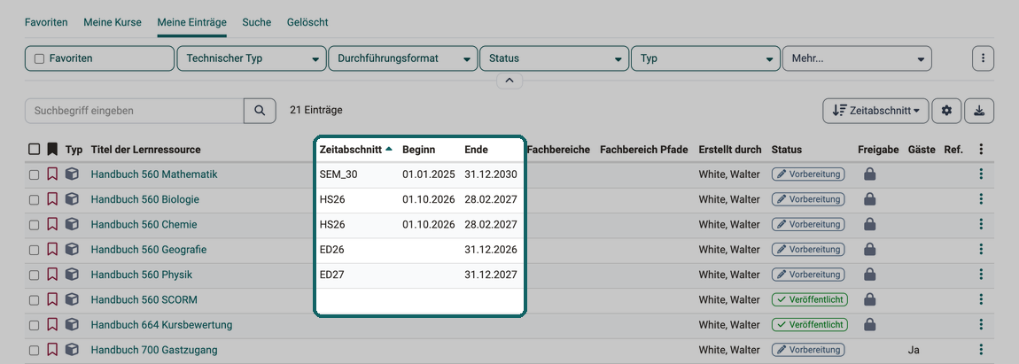Sort by the Status column header
The height and width of the screenshot is (364, 1019).
coord(786,150)
